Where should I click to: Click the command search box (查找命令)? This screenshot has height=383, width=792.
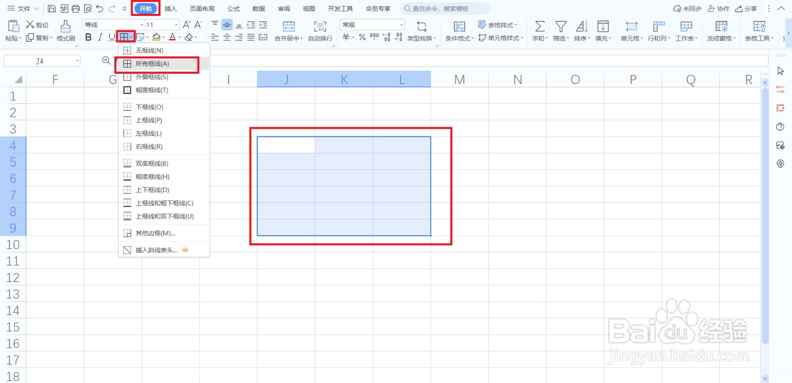pos(445,8)
